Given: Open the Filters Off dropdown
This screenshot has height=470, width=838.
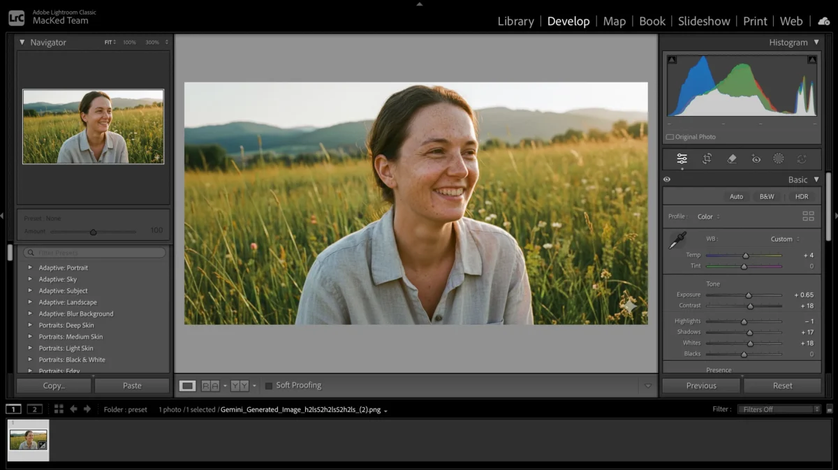Looking at the screenshot, I should pos(777,409).
